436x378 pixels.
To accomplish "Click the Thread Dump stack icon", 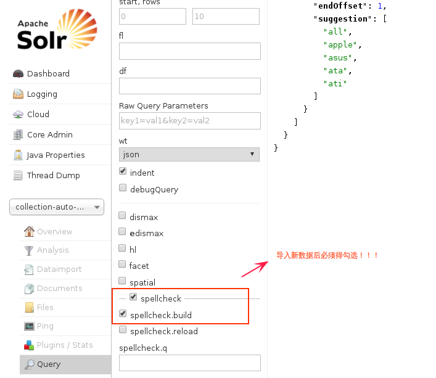I will (18, 175).
